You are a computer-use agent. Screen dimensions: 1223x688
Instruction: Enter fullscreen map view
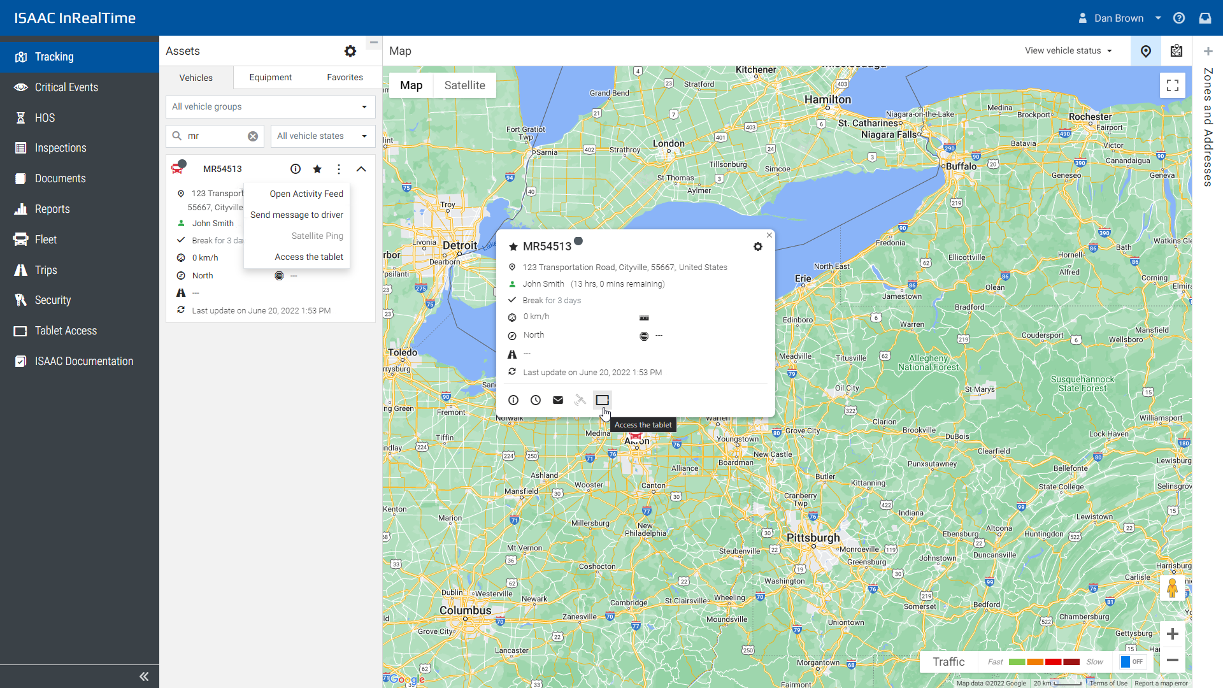pyautogui.click(x=1172, y=85)
